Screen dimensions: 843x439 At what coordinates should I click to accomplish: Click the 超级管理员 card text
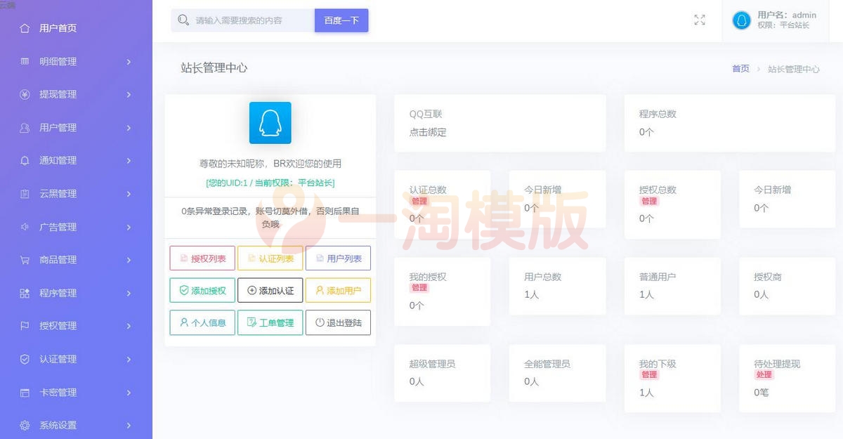click(x=432, y=364)
